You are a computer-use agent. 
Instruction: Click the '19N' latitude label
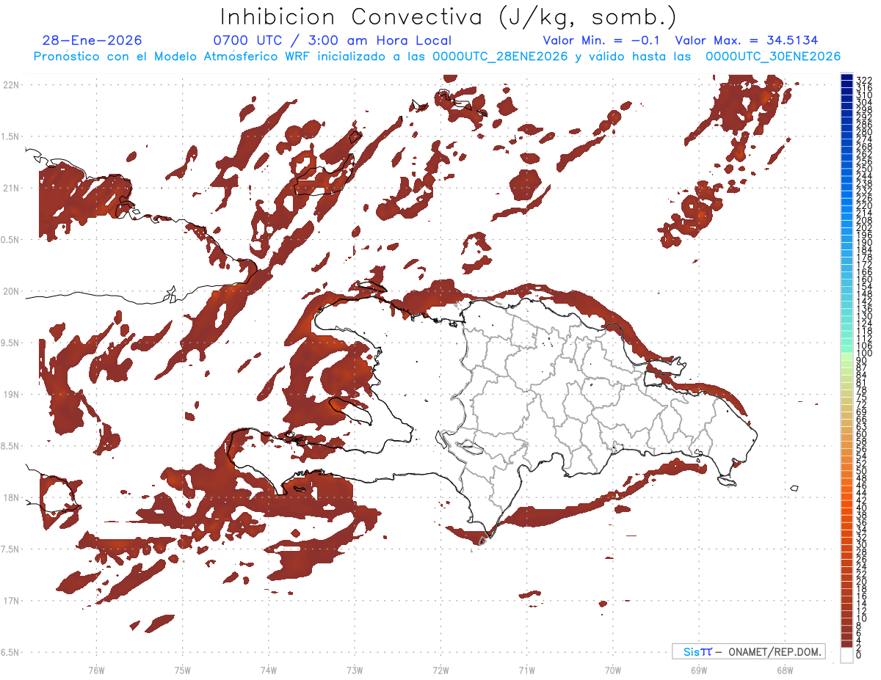click(x=10, y=395)
